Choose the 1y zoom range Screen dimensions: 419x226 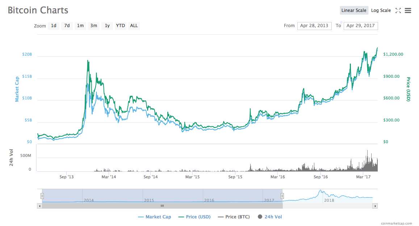(107, 26)
